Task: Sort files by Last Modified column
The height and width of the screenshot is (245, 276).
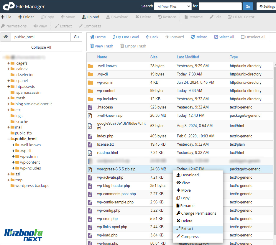Action: click(x=188, y=57)
